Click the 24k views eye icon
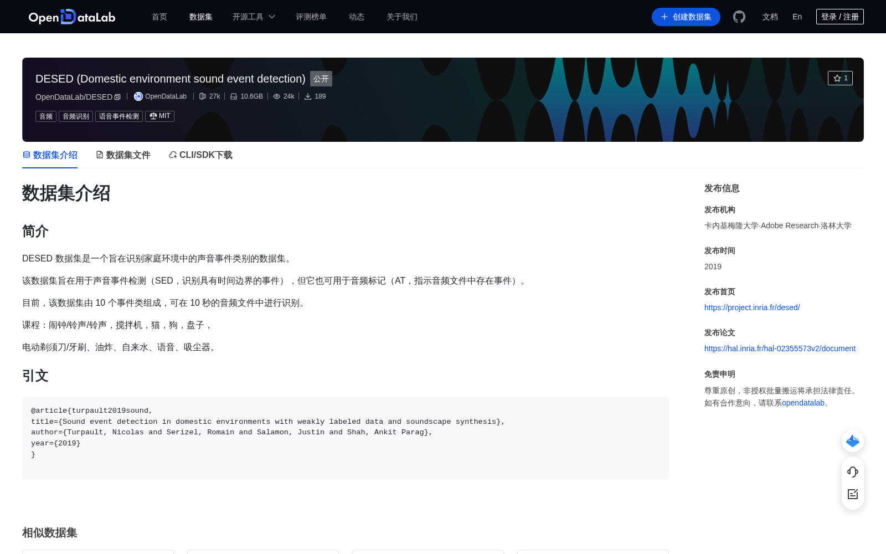 277,96
